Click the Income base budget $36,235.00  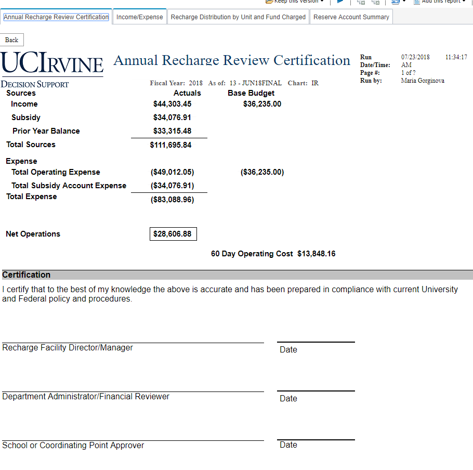(262, 104)
